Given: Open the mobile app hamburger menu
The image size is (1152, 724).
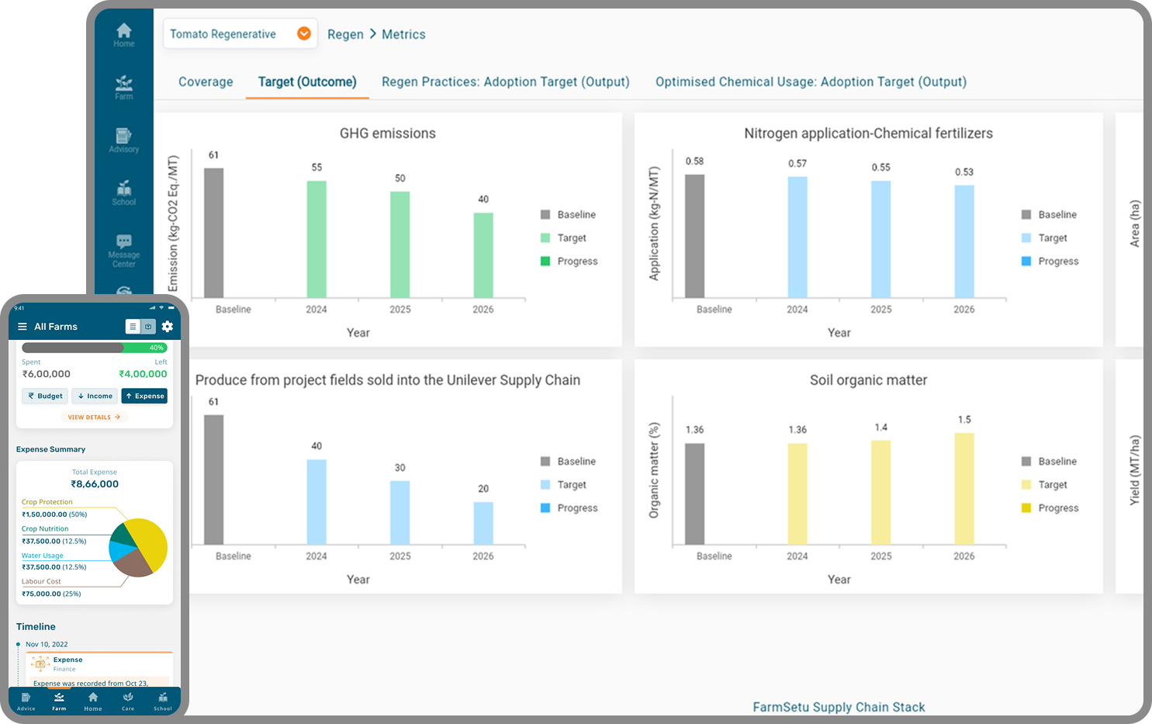Looking at the screenshot, I should point(22,327).
